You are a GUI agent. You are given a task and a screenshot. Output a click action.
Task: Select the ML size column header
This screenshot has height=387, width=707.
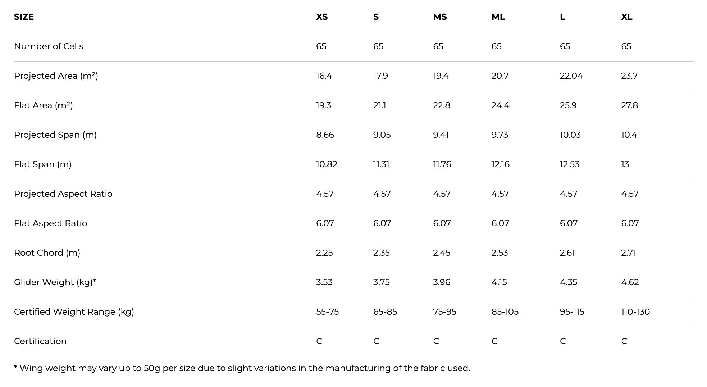[x=498, y=17]
